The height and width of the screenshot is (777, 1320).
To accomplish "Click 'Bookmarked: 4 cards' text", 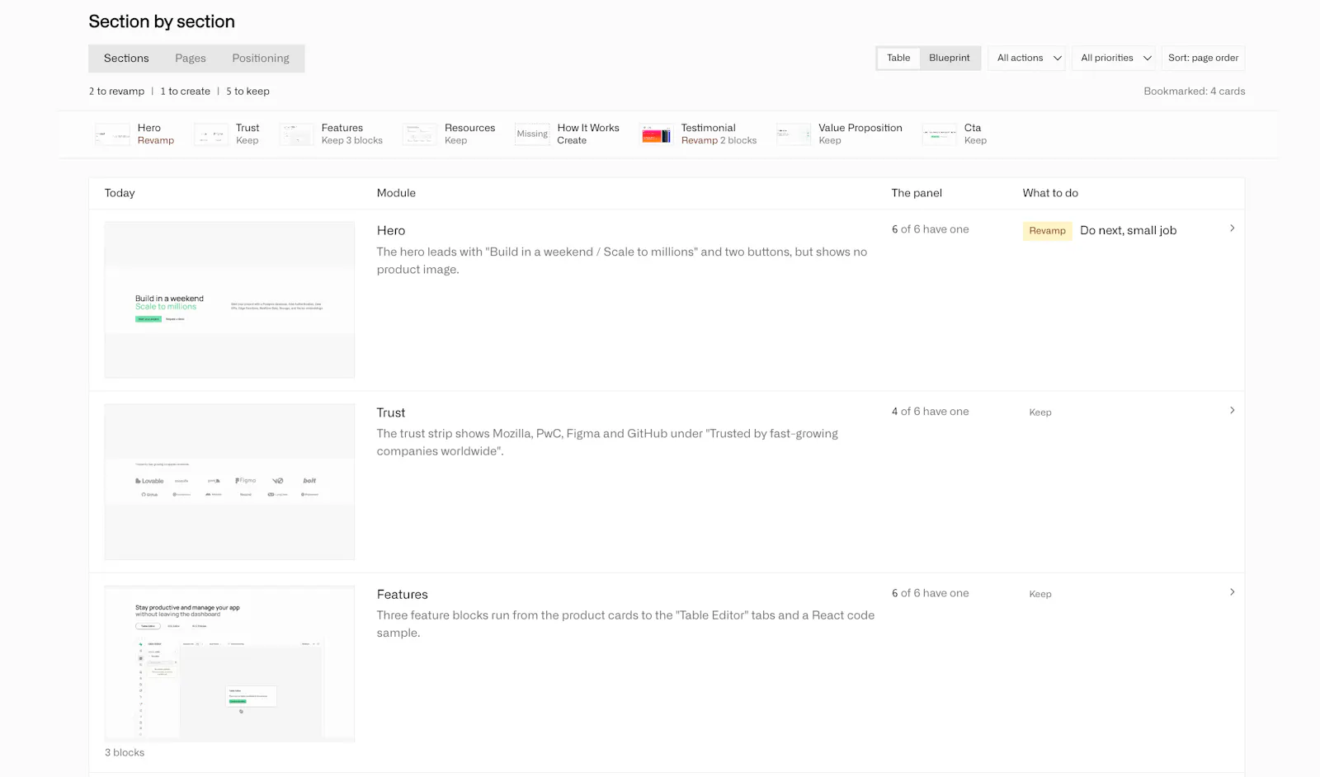I will pyautogui.click(x=1194, y=92).
